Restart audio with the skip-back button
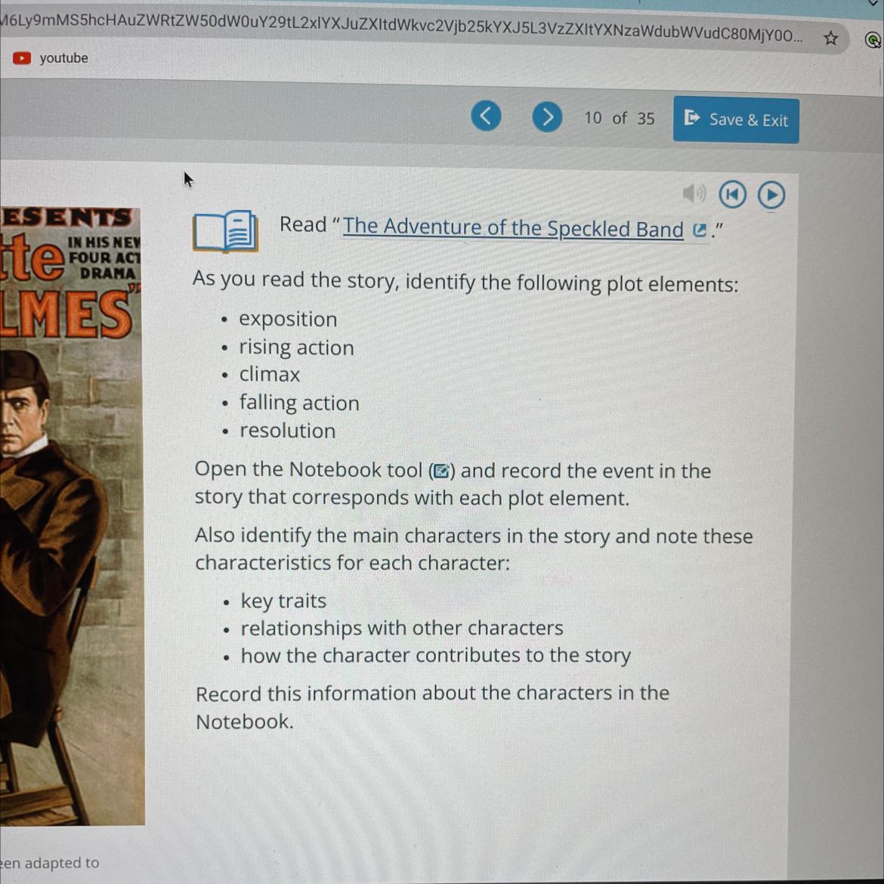884x884 pixels. pos(732,195)
